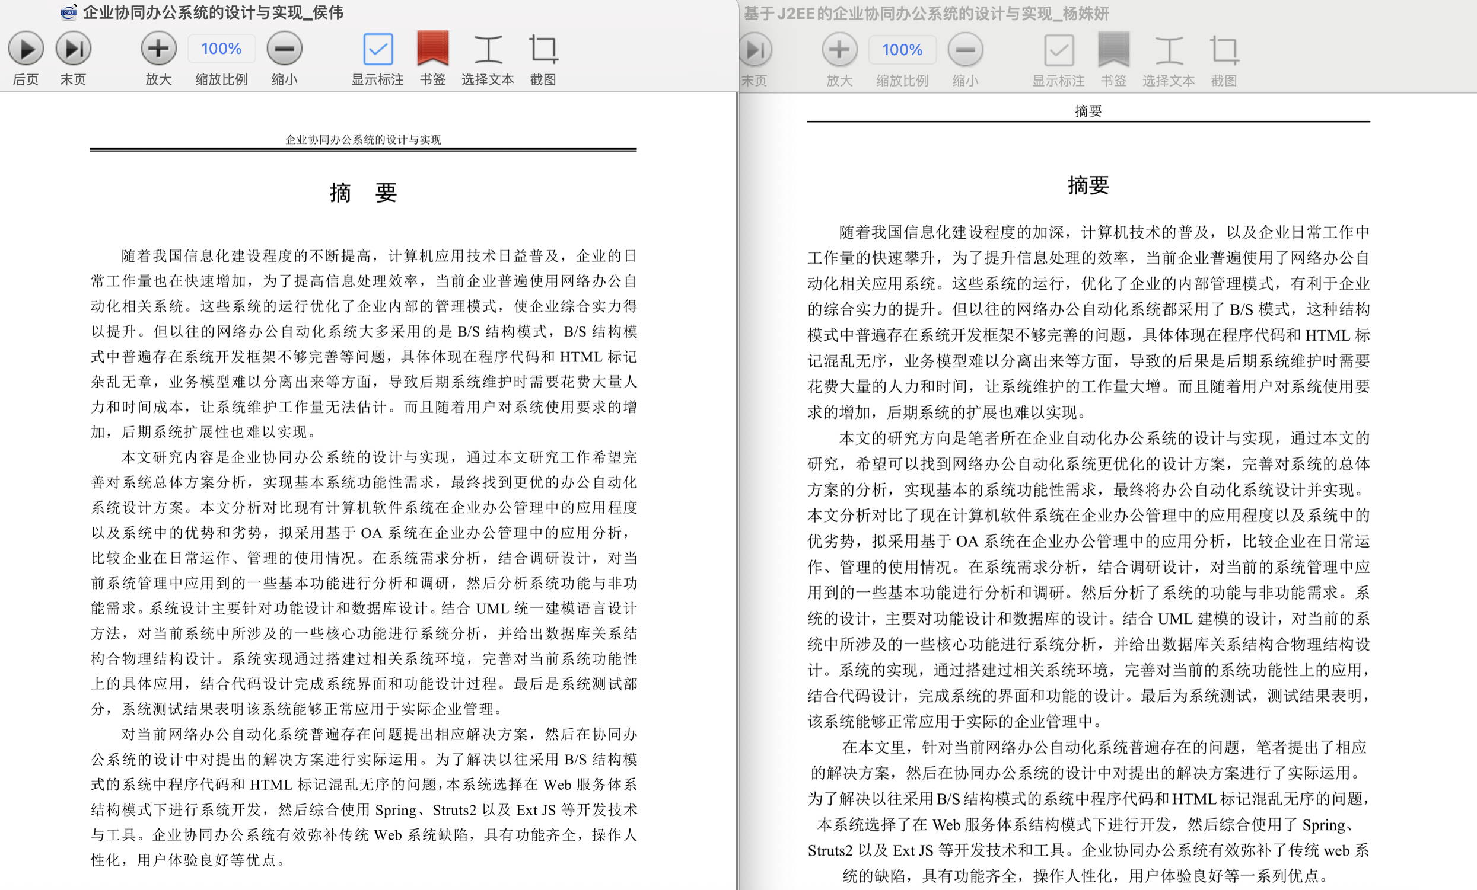1477x890 pixels.
Task: Choose the crop screenshot tool in right window
Action: 1224,50
